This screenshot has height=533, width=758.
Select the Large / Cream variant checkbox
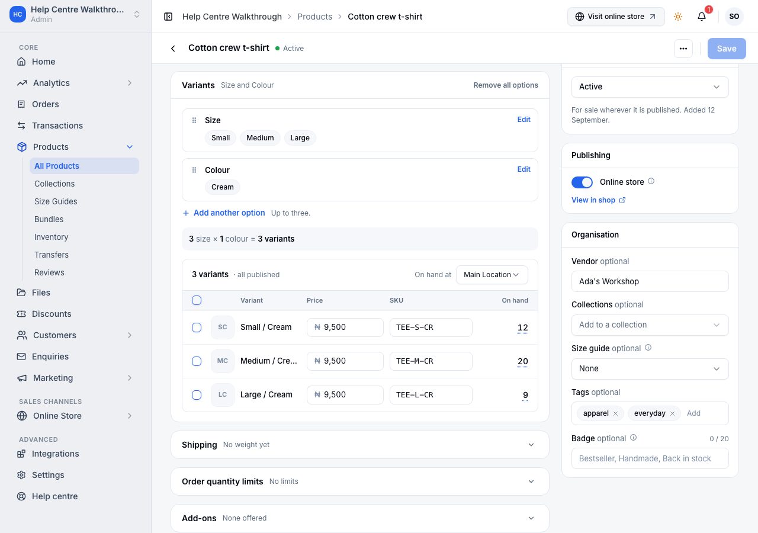[197, 395]
